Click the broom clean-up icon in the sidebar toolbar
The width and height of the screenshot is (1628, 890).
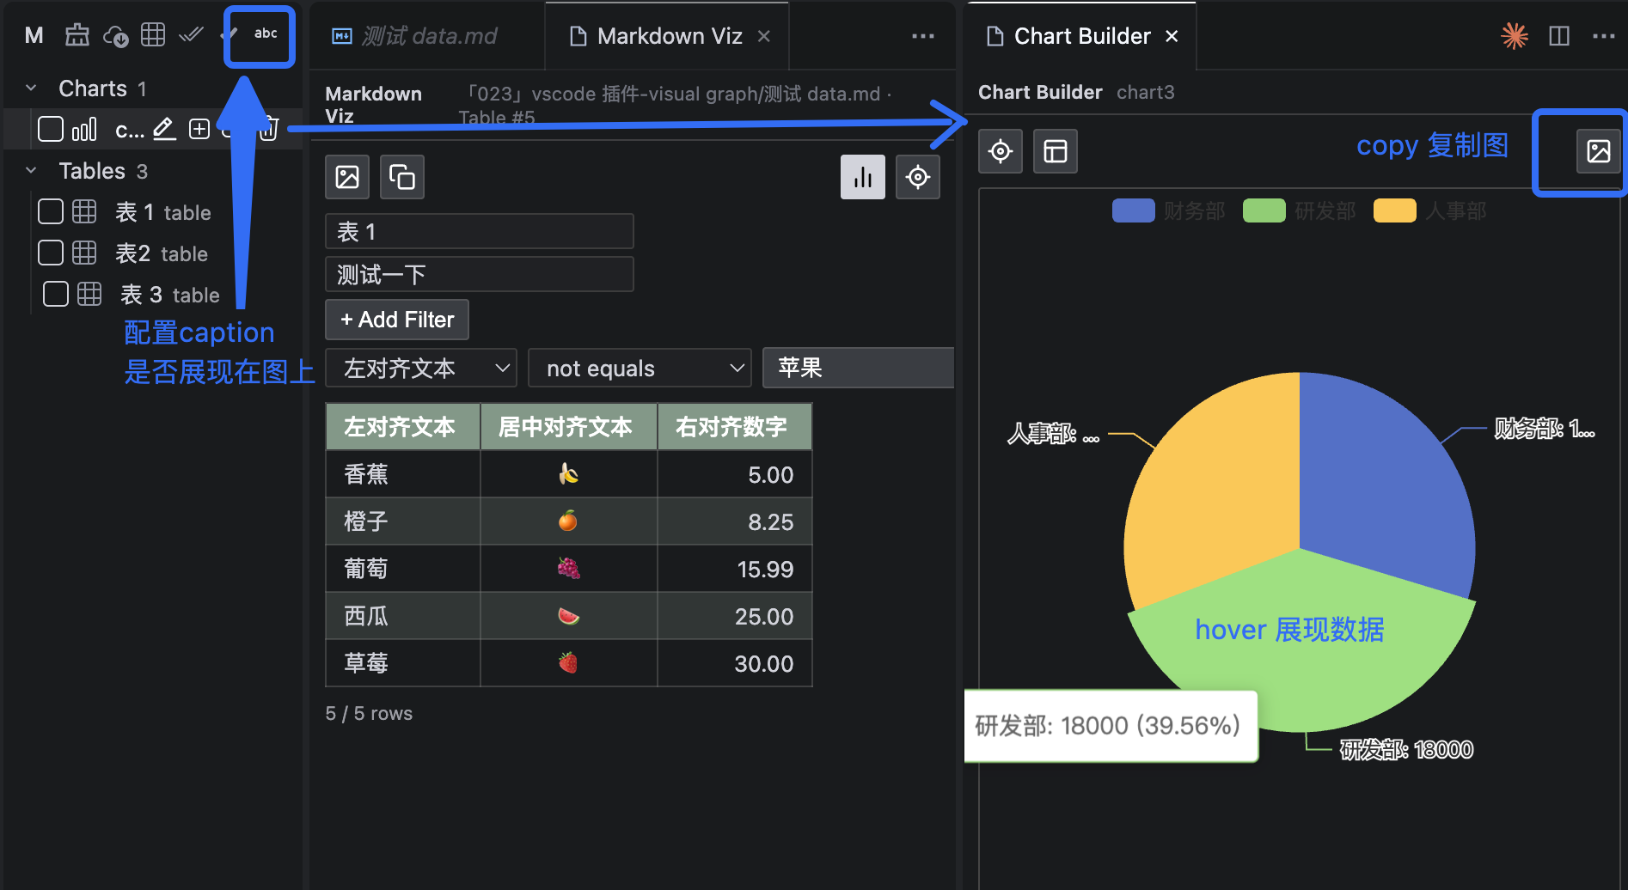[77, 35]
